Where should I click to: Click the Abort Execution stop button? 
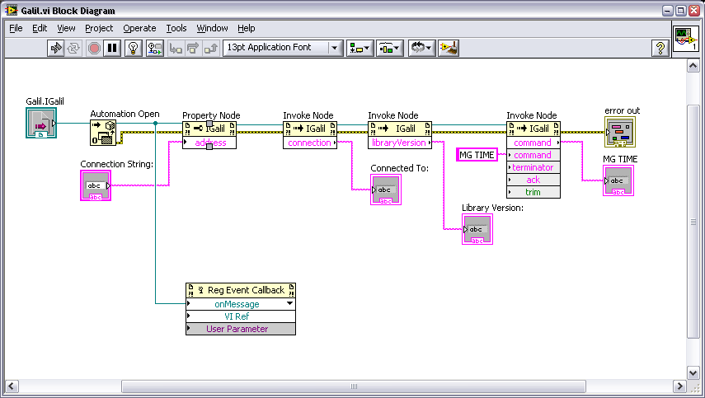click(94, 48)
